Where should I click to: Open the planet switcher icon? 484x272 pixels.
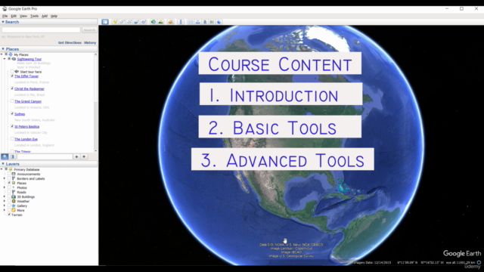[x=171, y=22]
